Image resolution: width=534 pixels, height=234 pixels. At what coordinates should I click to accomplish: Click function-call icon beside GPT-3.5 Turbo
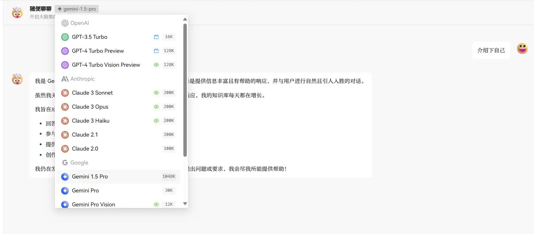coord(156,37)
